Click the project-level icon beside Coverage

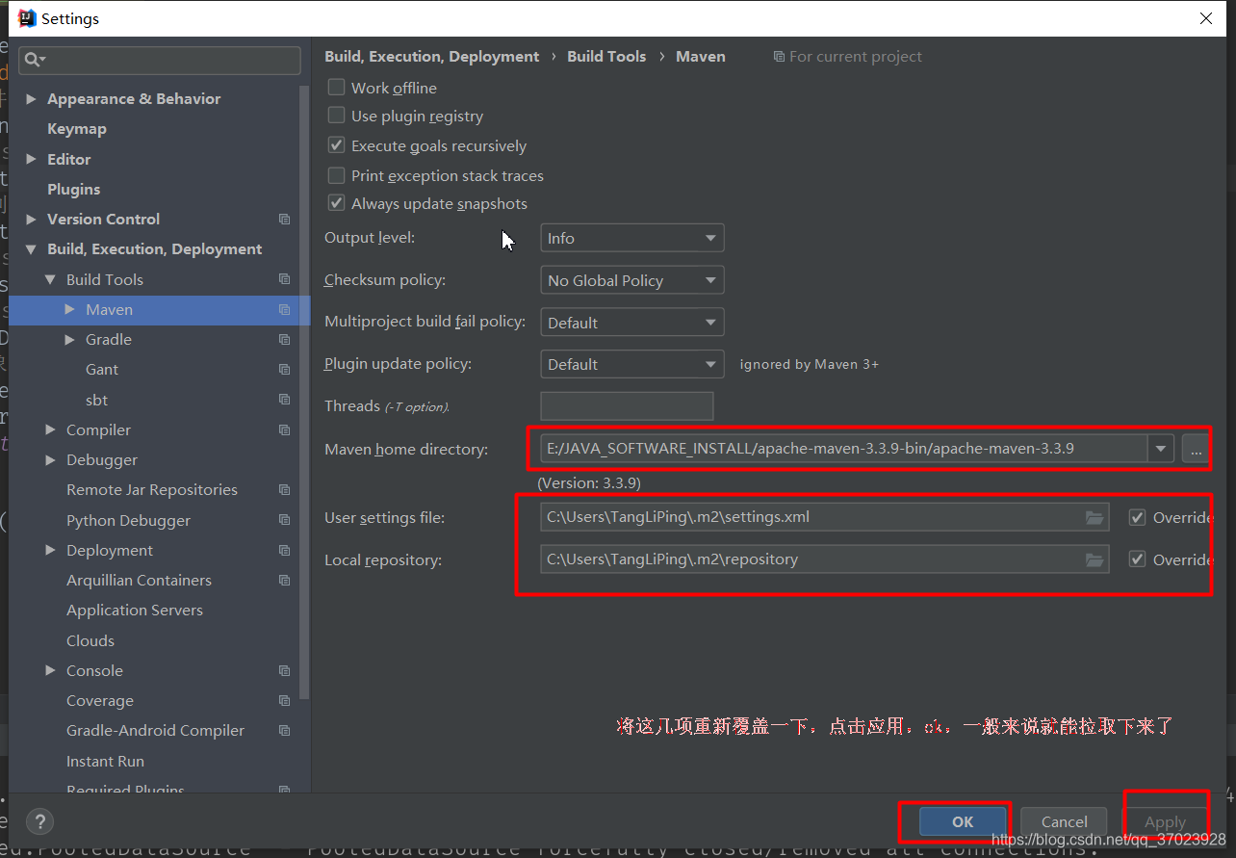[284, 701]
